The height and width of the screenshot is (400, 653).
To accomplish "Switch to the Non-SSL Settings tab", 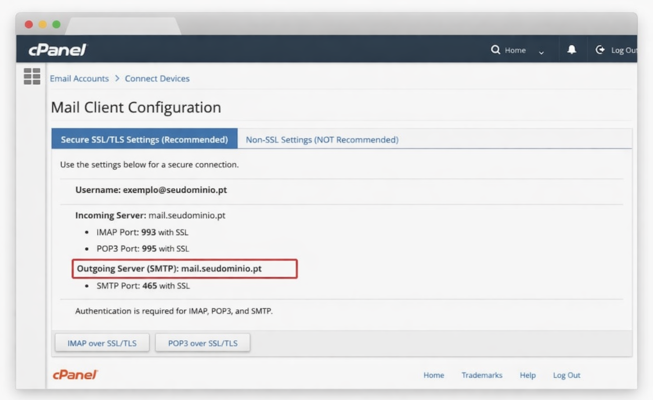I will point(322,140).
